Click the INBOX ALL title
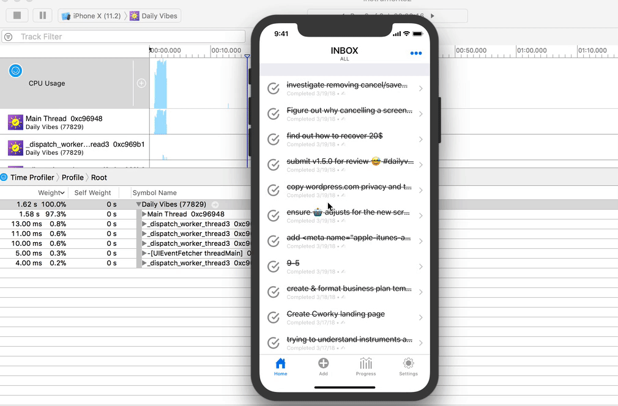Viewport: 618px width, 406px height. tap(344, 53)
